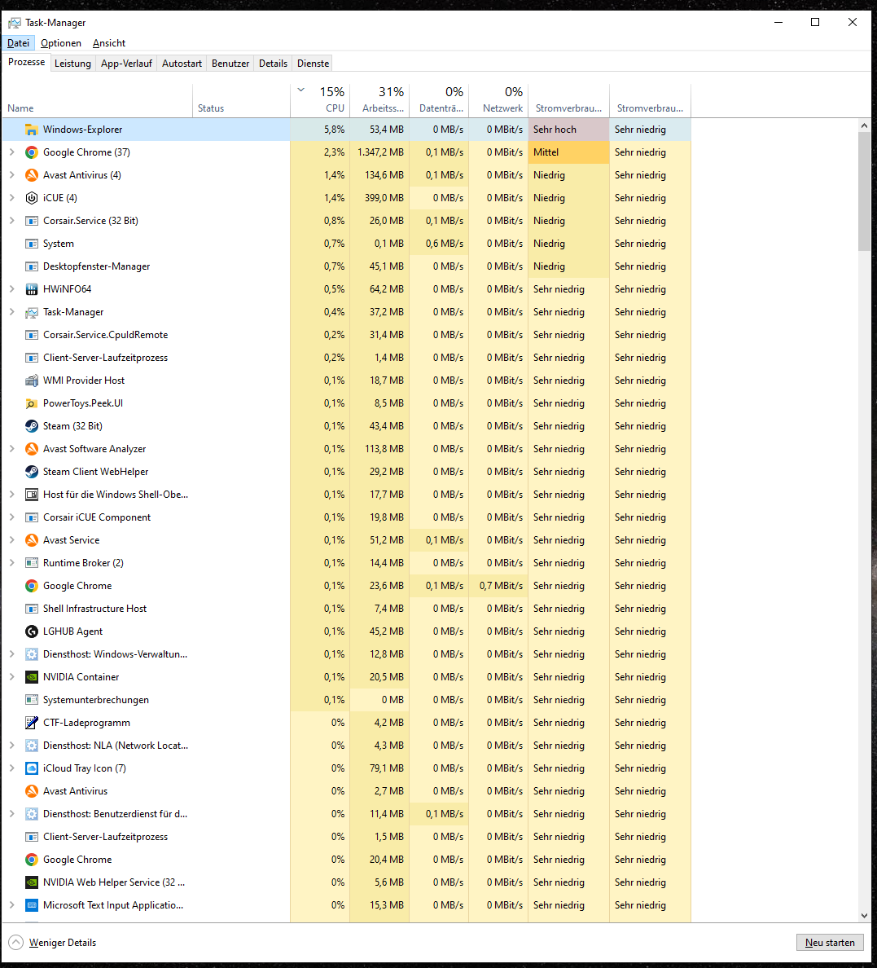Click the 1.347,2 MB memory value
The height and width of the screenshot is (968, 877).
(x=380, y=152)
